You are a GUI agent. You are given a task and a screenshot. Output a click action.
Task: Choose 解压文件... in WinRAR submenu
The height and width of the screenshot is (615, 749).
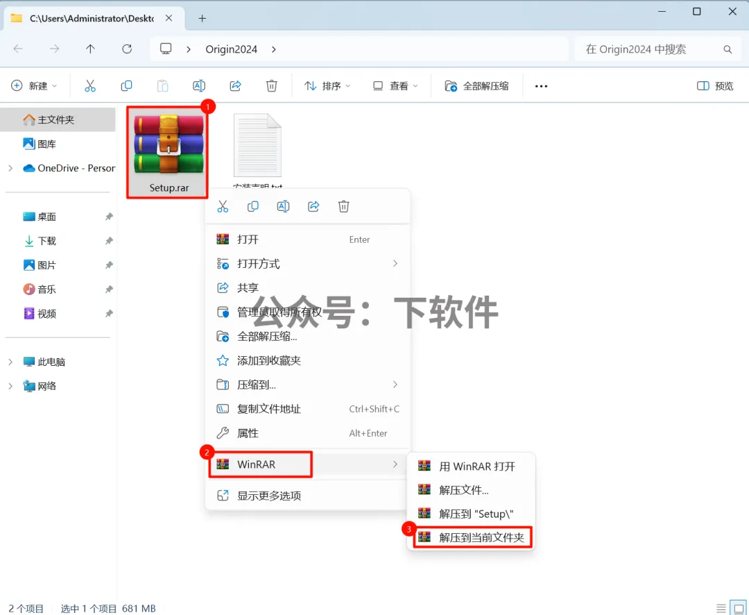pyautogui.click(x=471, y=489)
